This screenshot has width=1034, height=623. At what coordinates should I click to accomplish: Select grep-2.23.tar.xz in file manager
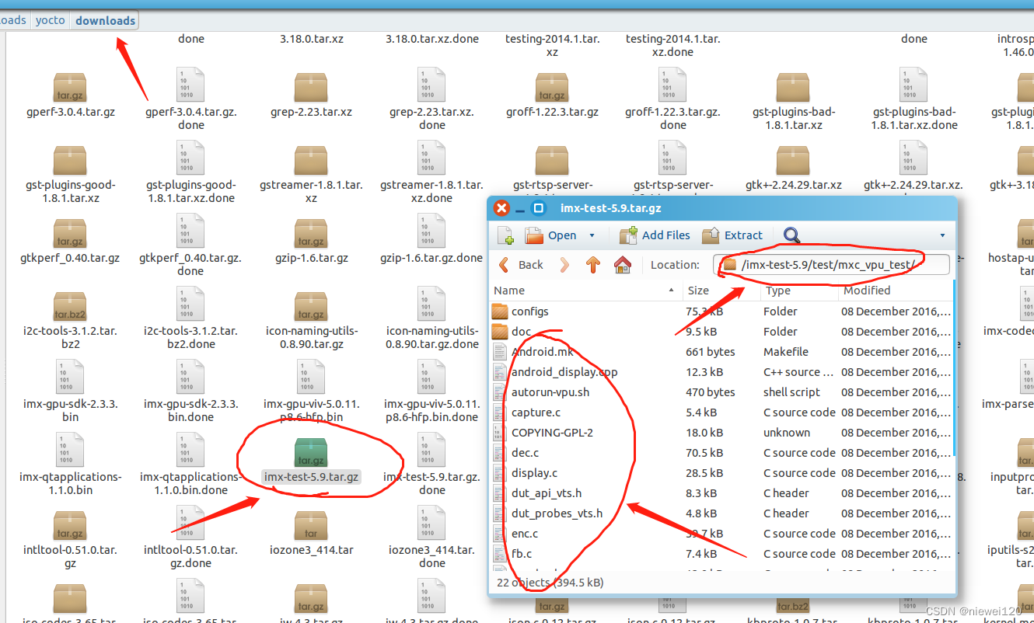click(311, 96)
